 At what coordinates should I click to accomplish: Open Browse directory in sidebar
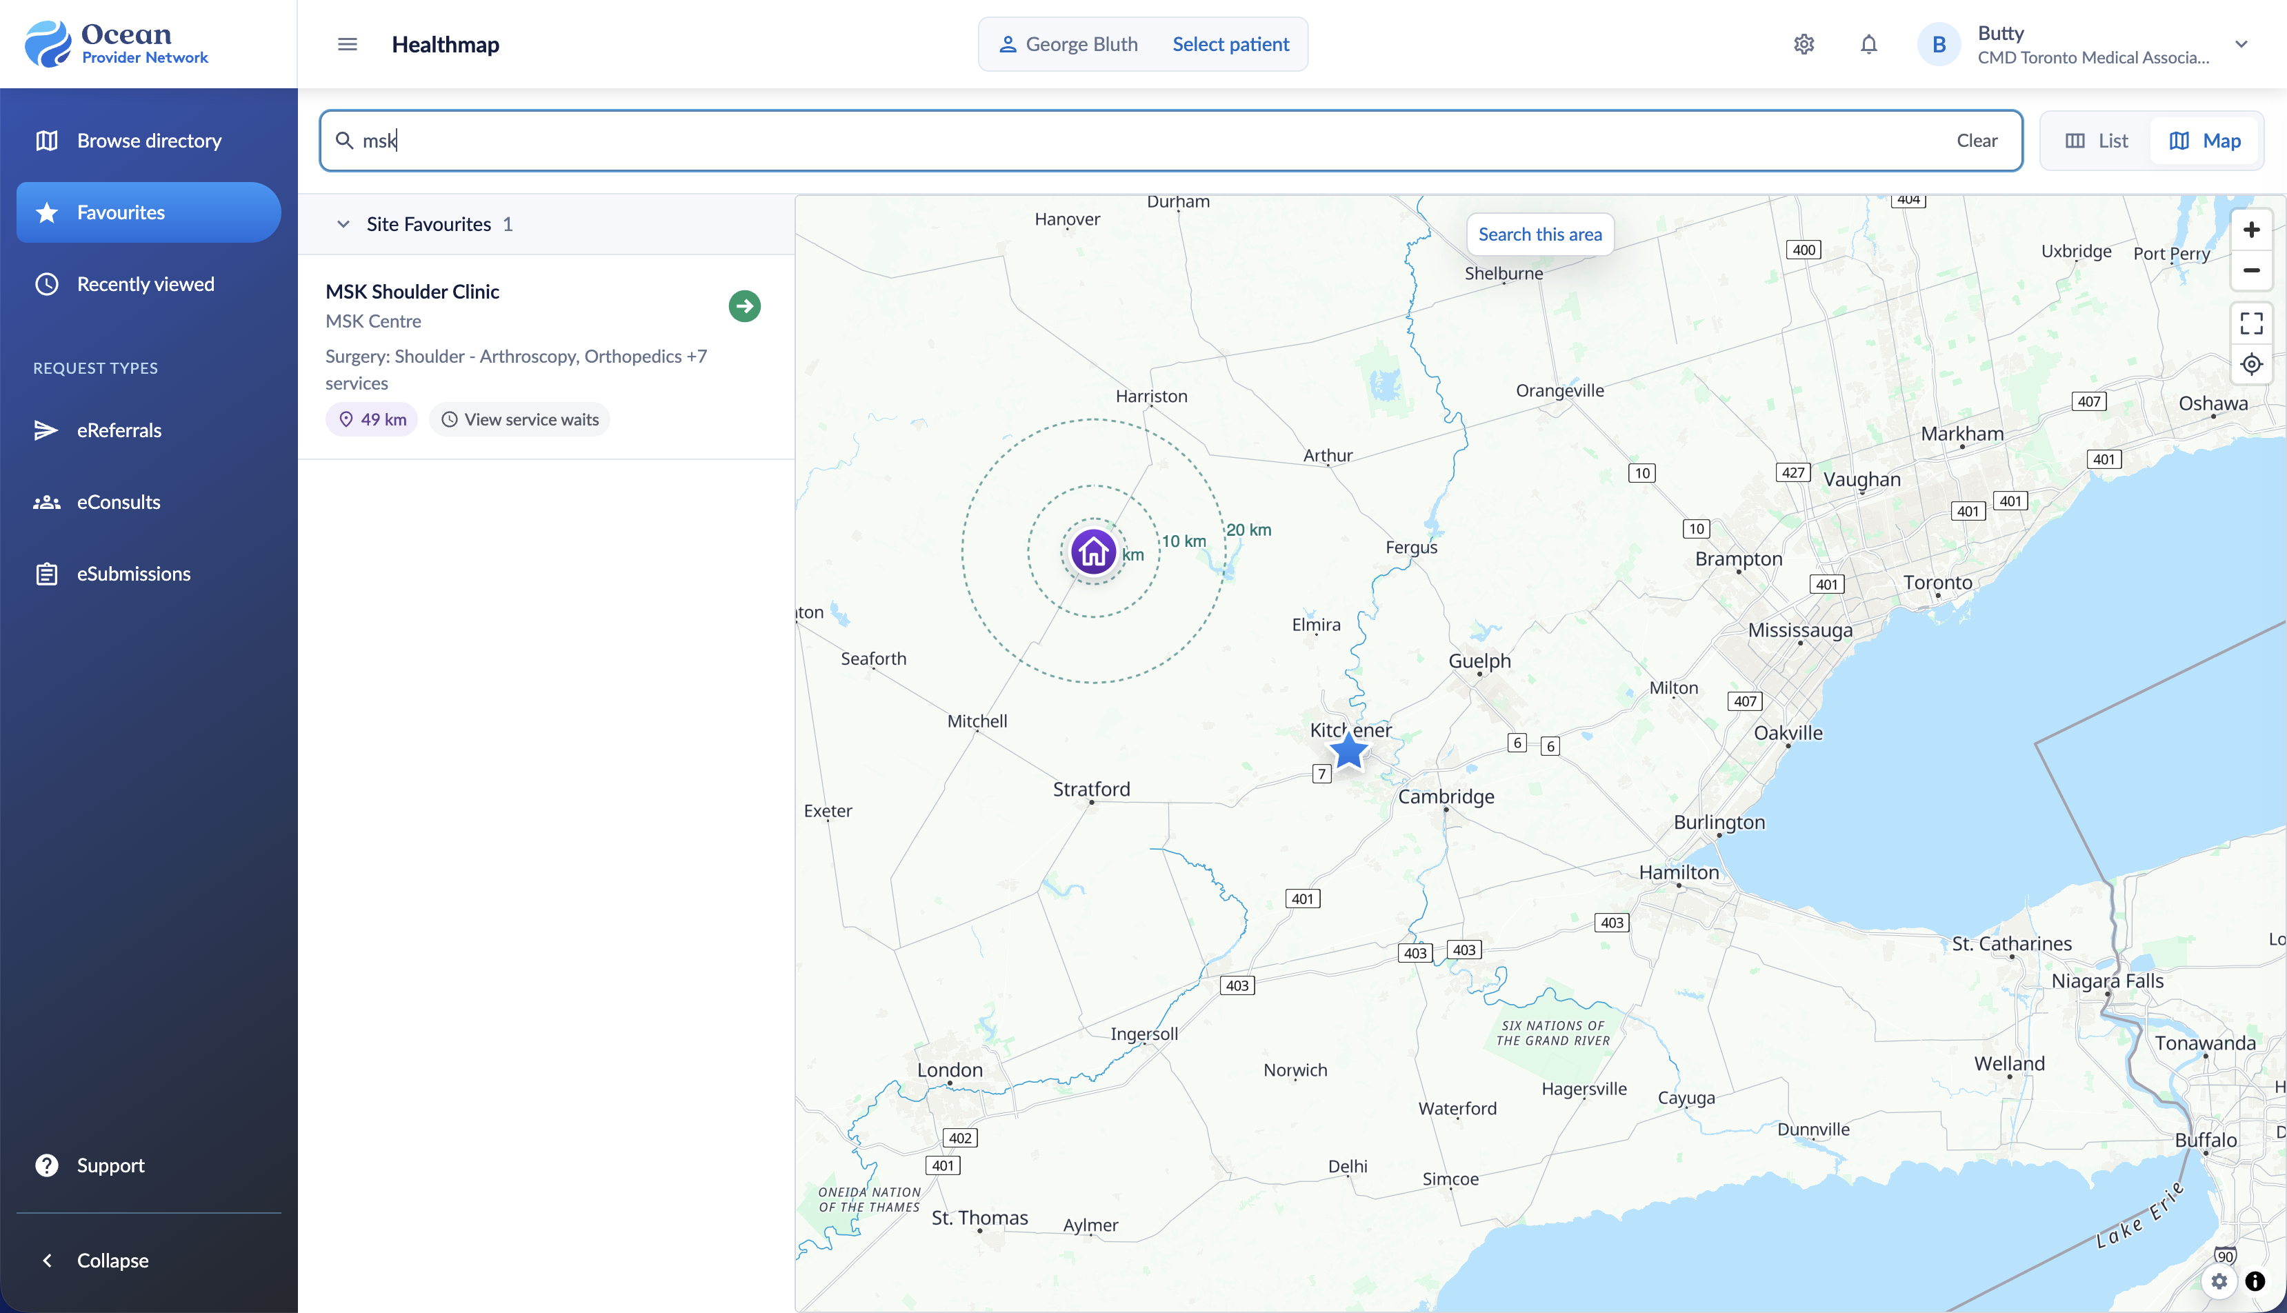click(x=149, y=141)
